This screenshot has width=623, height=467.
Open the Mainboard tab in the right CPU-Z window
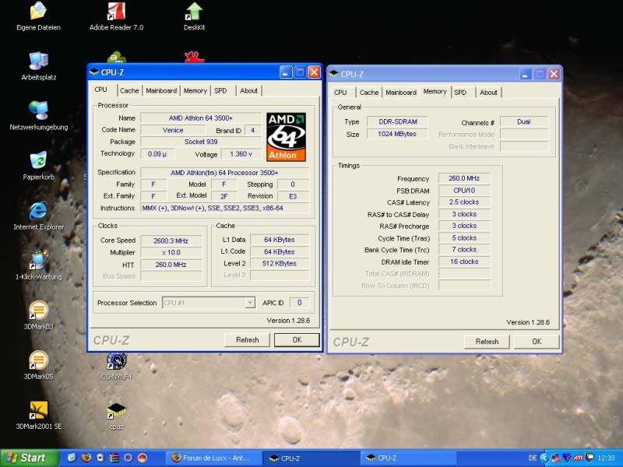coord(401,92)
